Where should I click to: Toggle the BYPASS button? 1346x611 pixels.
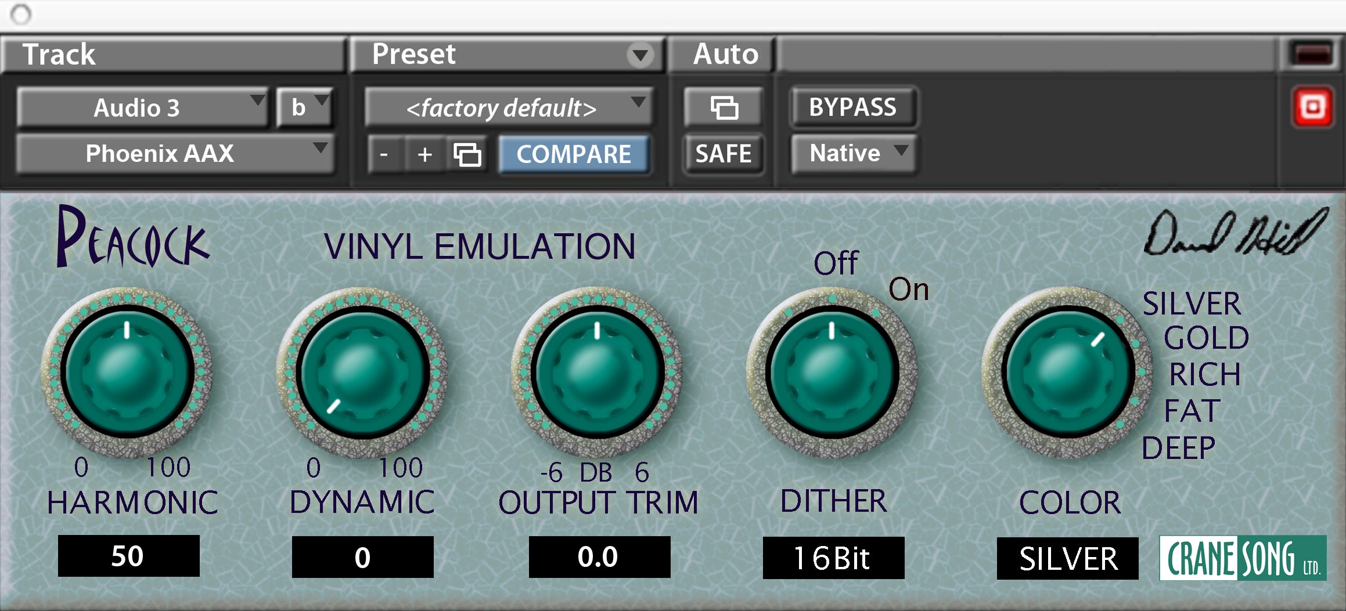tap(852, 107)
